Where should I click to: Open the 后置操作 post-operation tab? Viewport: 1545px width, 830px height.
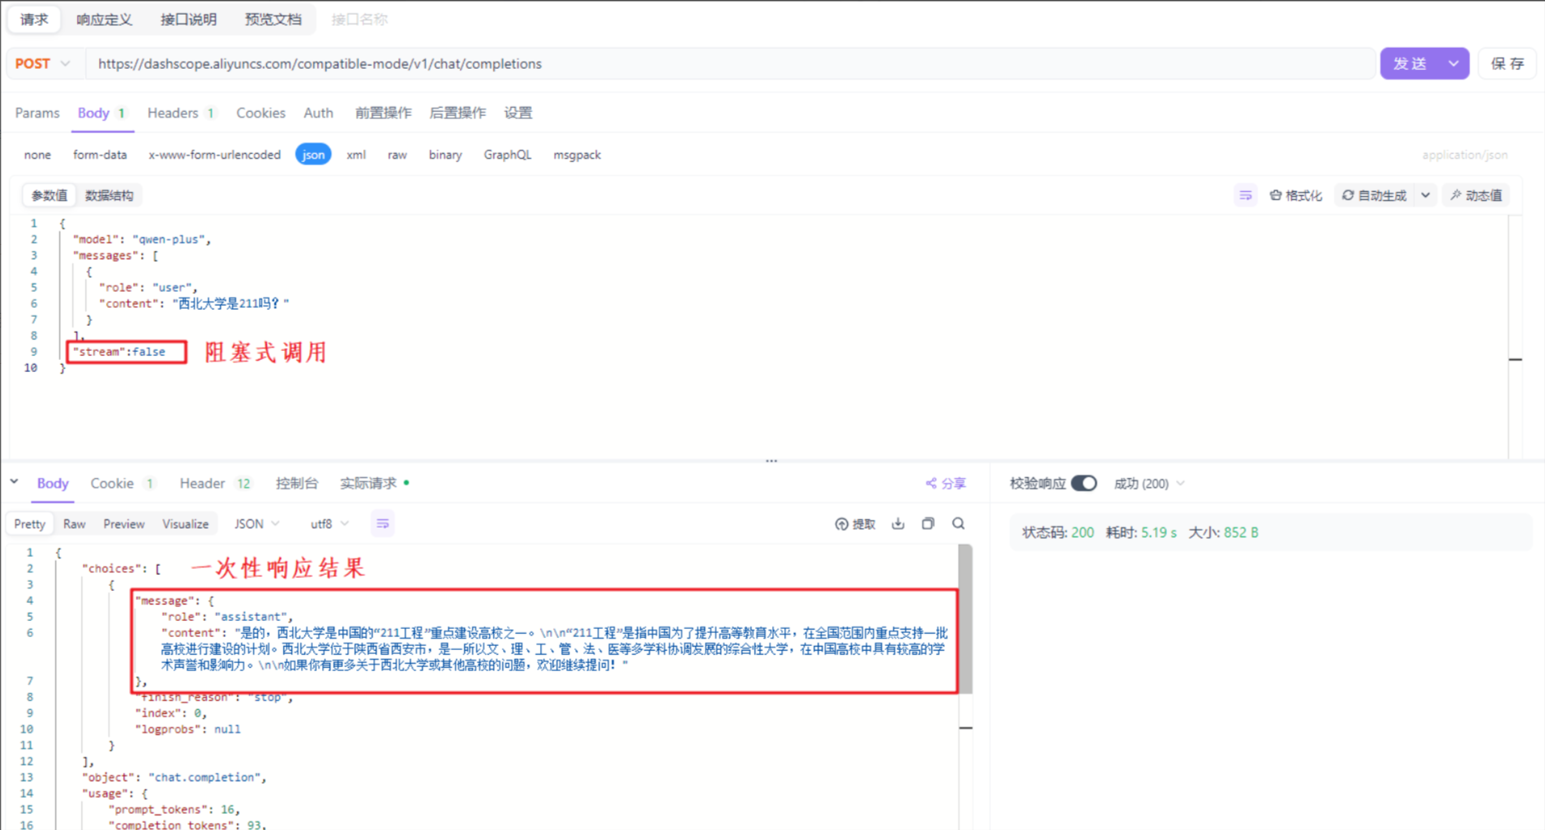tap(457, 113)
